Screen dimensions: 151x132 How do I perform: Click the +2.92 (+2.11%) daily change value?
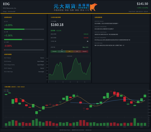click(x=142, y=8)
